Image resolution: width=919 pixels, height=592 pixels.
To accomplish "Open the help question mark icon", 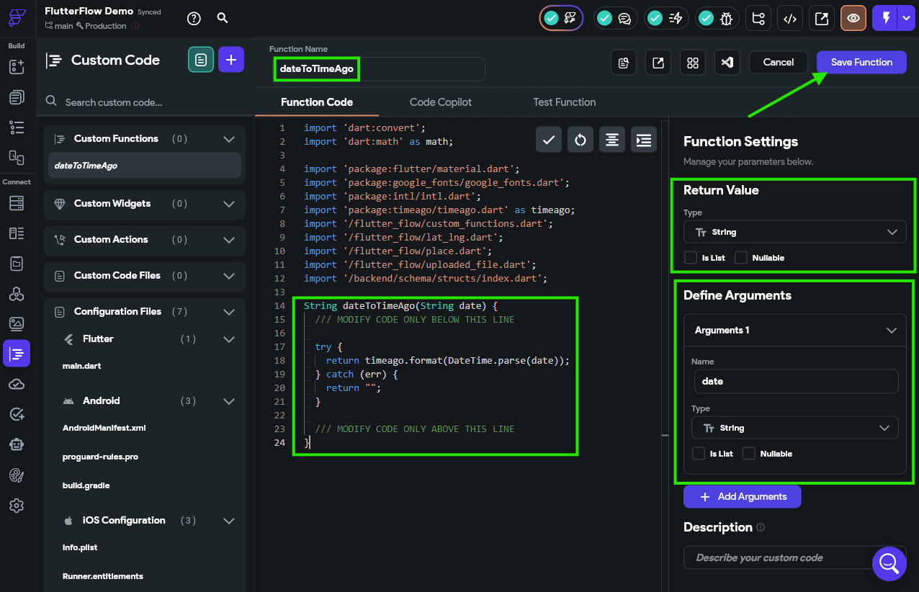I will pos(194,19).
